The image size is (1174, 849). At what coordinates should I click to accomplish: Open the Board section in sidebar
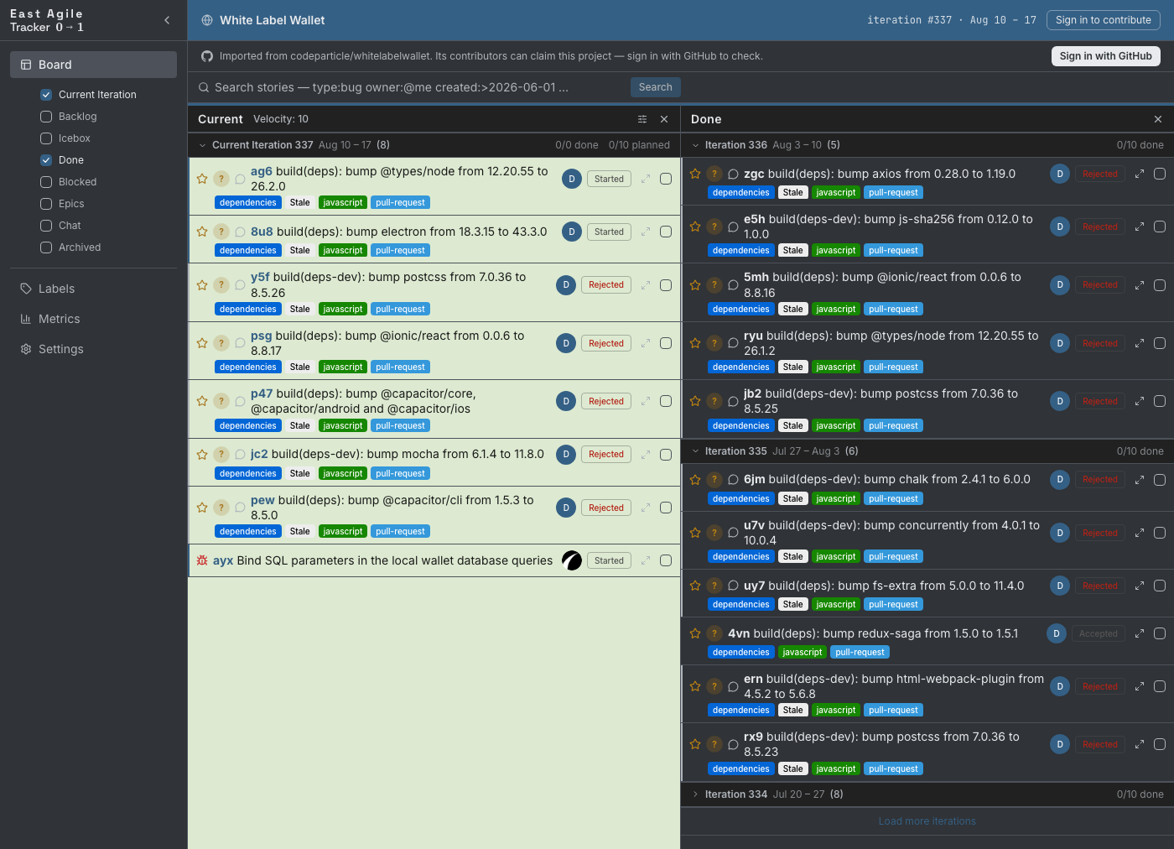click(x=93, y=65)
